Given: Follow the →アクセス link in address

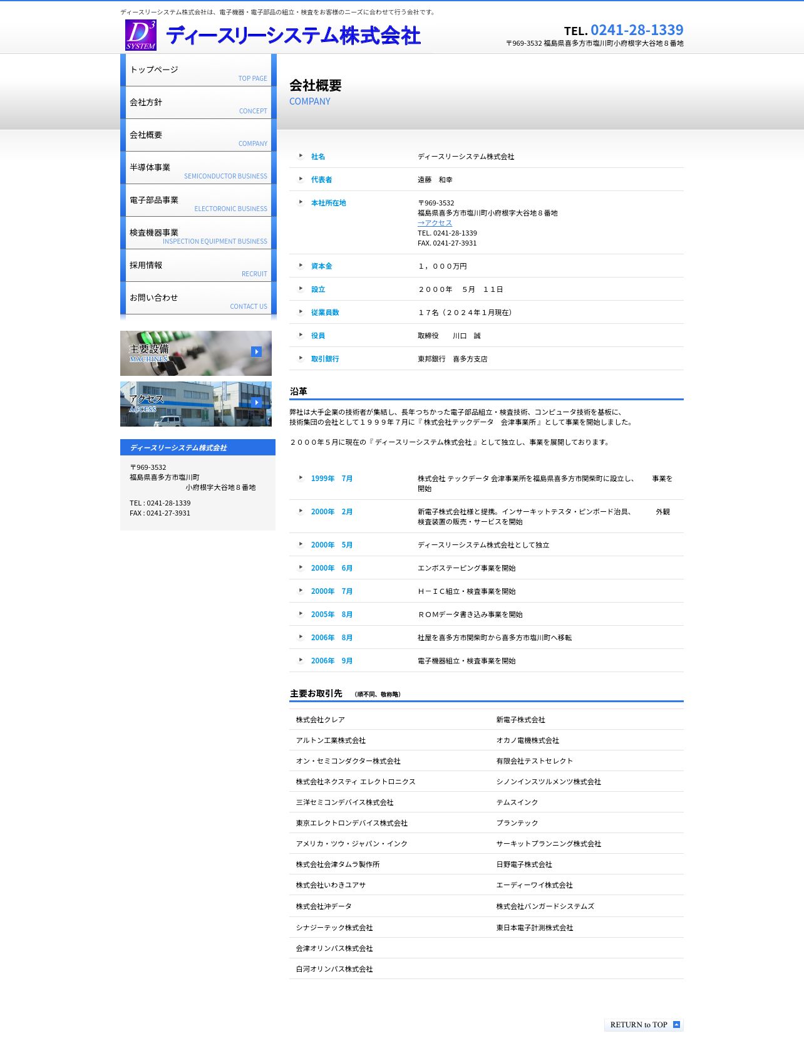Looking at the screenshot, I should pyautogui.click(x=435, y=223).
